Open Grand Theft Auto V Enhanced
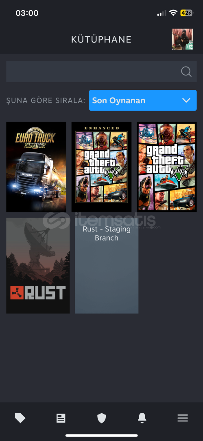 102,167
